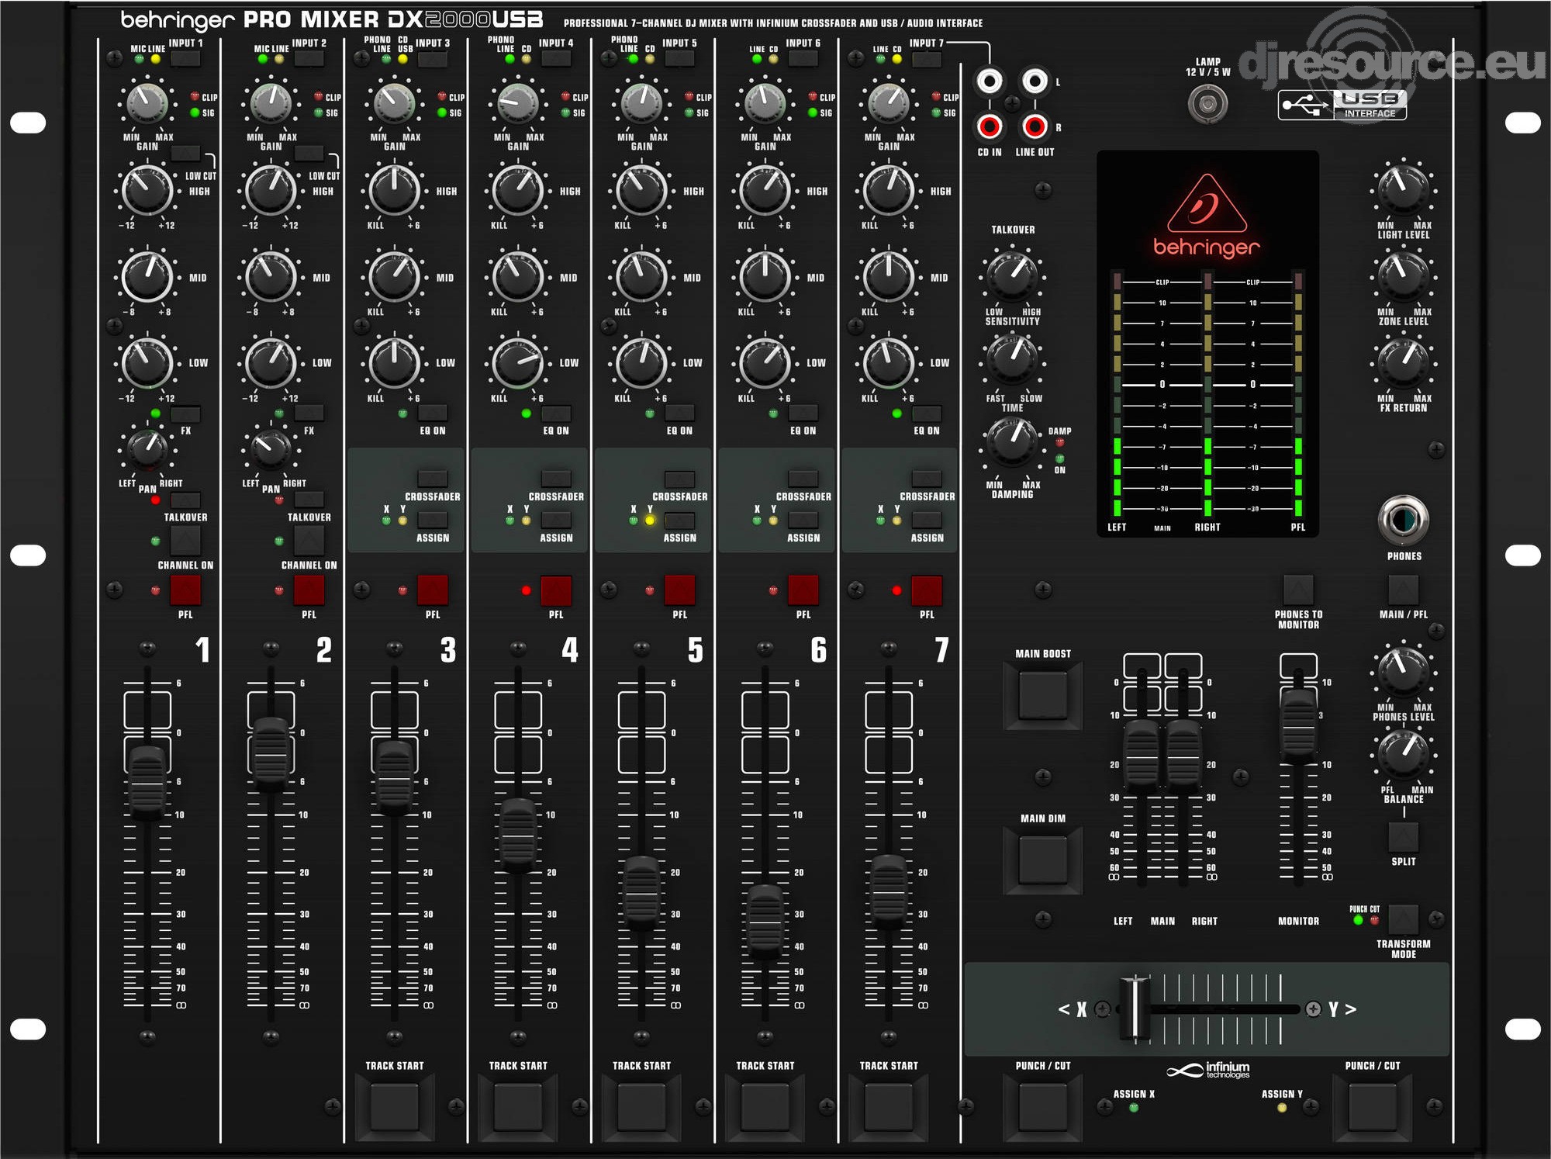Toggle channel 7 EQ ON switch
1551x1159 pixels.
(927, 413)
